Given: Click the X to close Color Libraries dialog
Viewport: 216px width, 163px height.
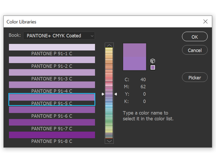Looking at the screenshot, I should 205,22.
